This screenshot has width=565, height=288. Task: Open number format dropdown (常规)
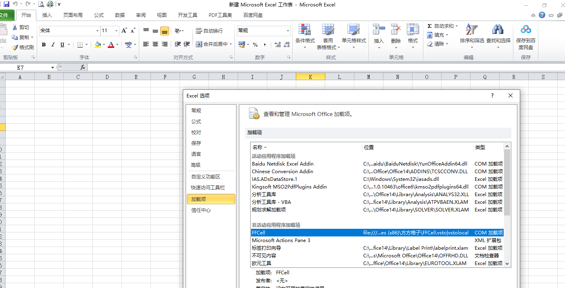point(288,31)
